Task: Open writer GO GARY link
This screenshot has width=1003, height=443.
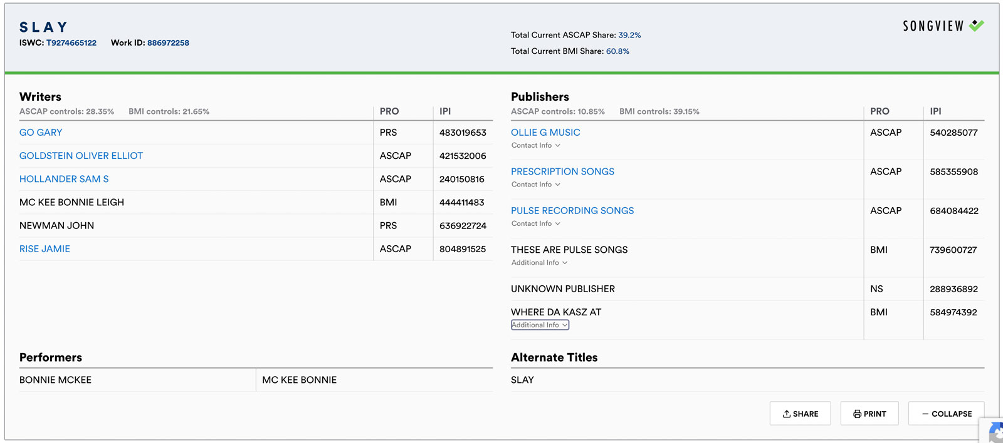Action: click(41, 133)
